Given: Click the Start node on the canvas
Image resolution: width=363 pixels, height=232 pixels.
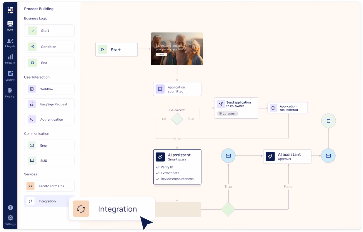Looking at the screenshot, I should (x=116, y=49).
